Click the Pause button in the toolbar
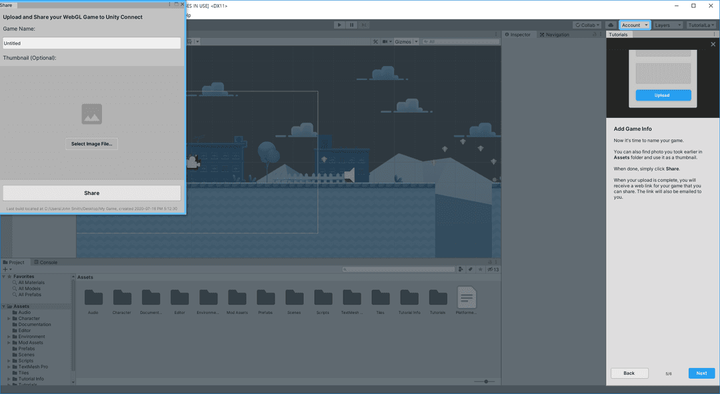This screenshot has height=394, width=720. click(351, 25)
